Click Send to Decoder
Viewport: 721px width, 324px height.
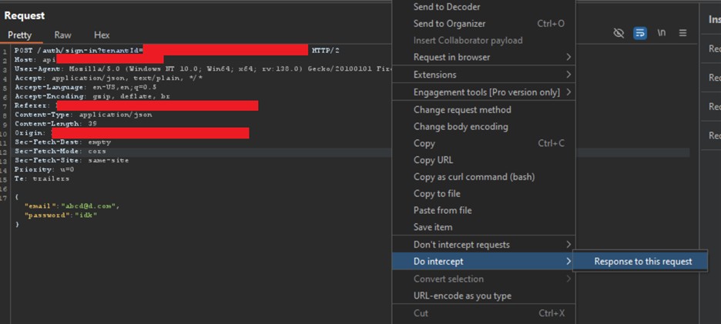(447, 7)
